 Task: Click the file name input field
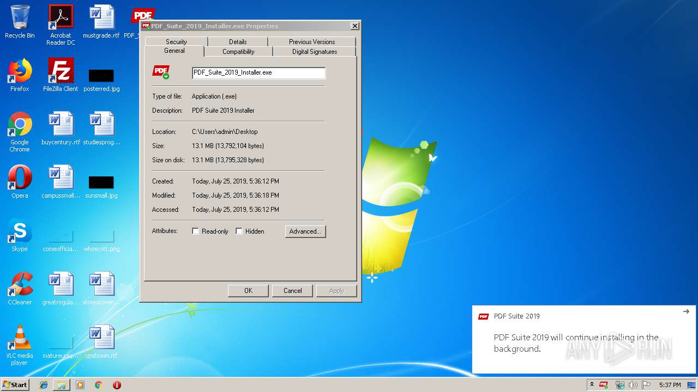pyautogui.click(x=259, y=72)
